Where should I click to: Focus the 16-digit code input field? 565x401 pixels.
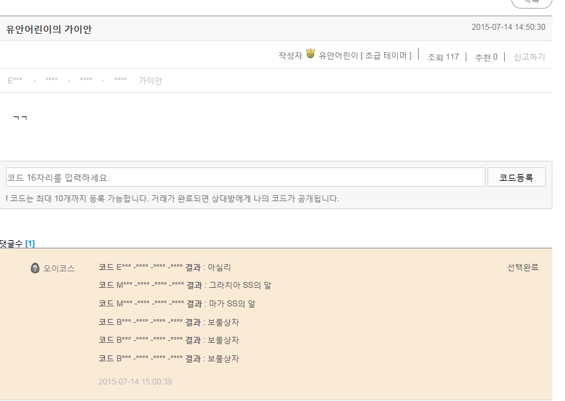[246, 177]
